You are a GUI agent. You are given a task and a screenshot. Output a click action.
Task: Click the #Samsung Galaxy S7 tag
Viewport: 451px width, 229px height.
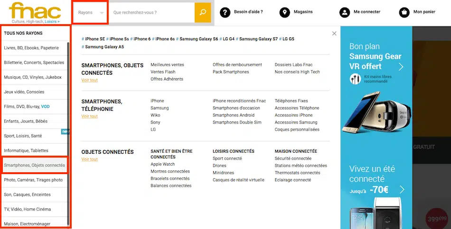(257, 39)
